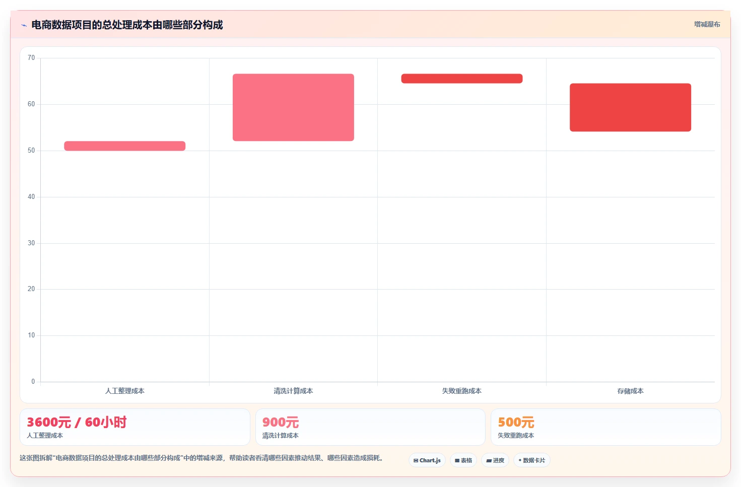Click the 人工整理成本 x-axis label
Viewport: 741px width, 487px height.
[x=125, y=391]
